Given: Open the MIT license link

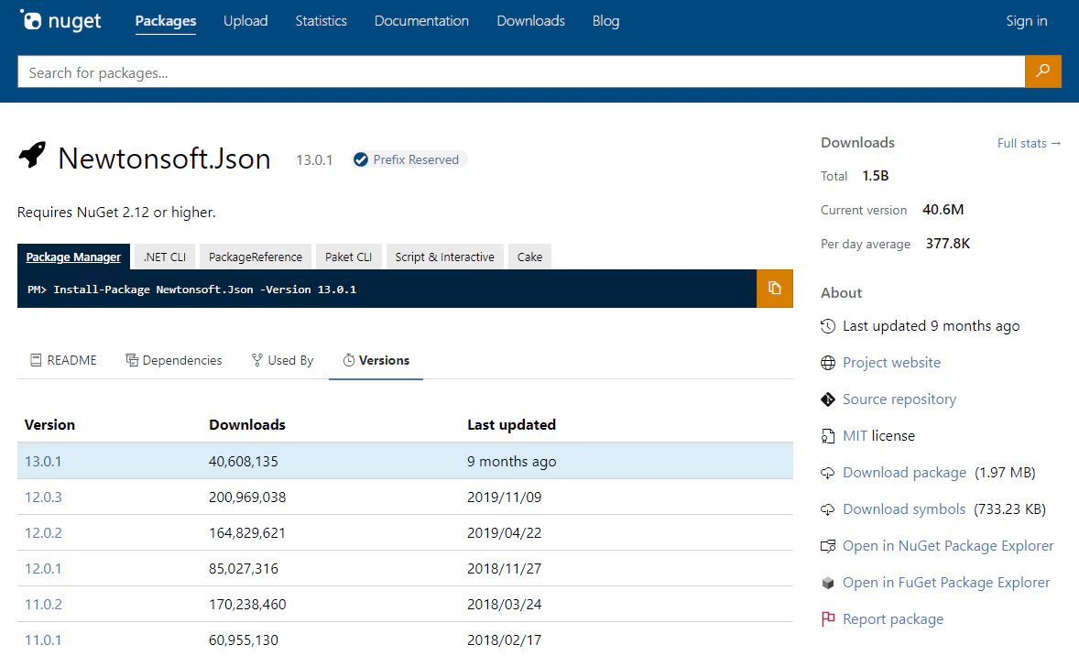Looking at the screenshot, I should click(x=855, y=436).
